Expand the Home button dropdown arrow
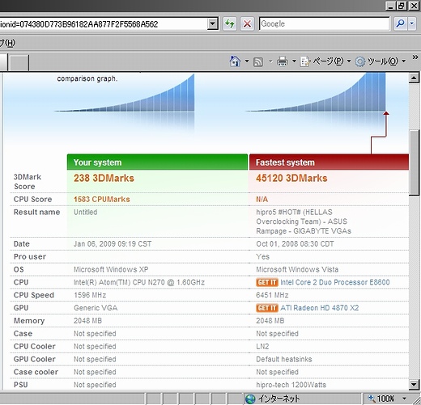 tap(247, 61)
